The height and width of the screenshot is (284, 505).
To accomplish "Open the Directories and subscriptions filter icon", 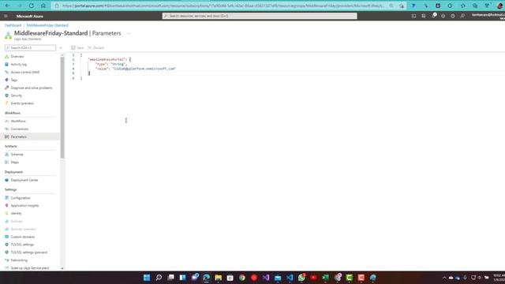I will 424,16.
